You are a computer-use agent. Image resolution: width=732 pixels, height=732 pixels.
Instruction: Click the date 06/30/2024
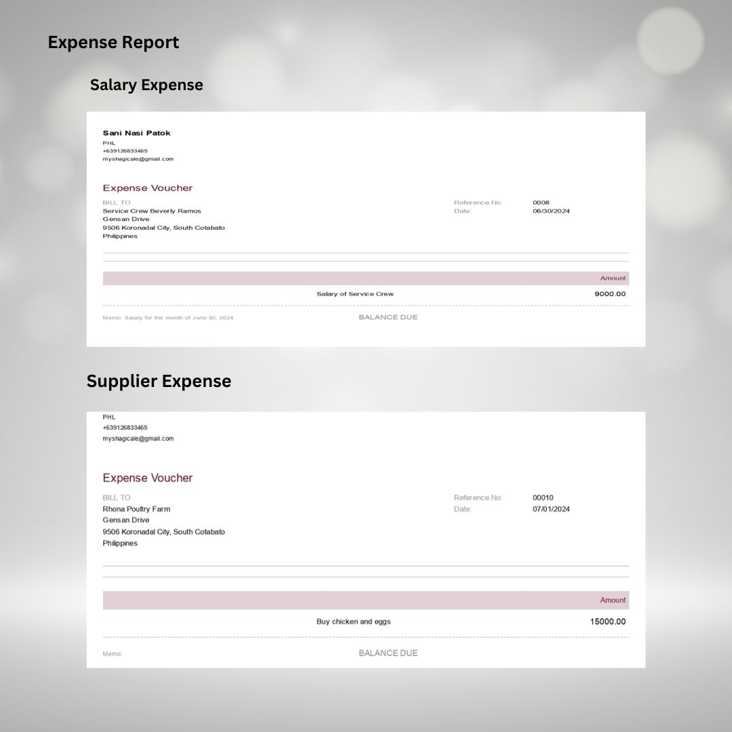coord(551,211)
